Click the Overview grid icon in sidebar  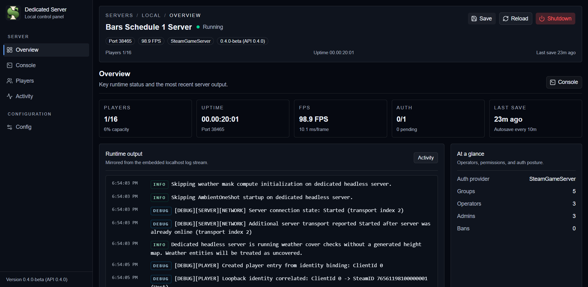[10, 50]
